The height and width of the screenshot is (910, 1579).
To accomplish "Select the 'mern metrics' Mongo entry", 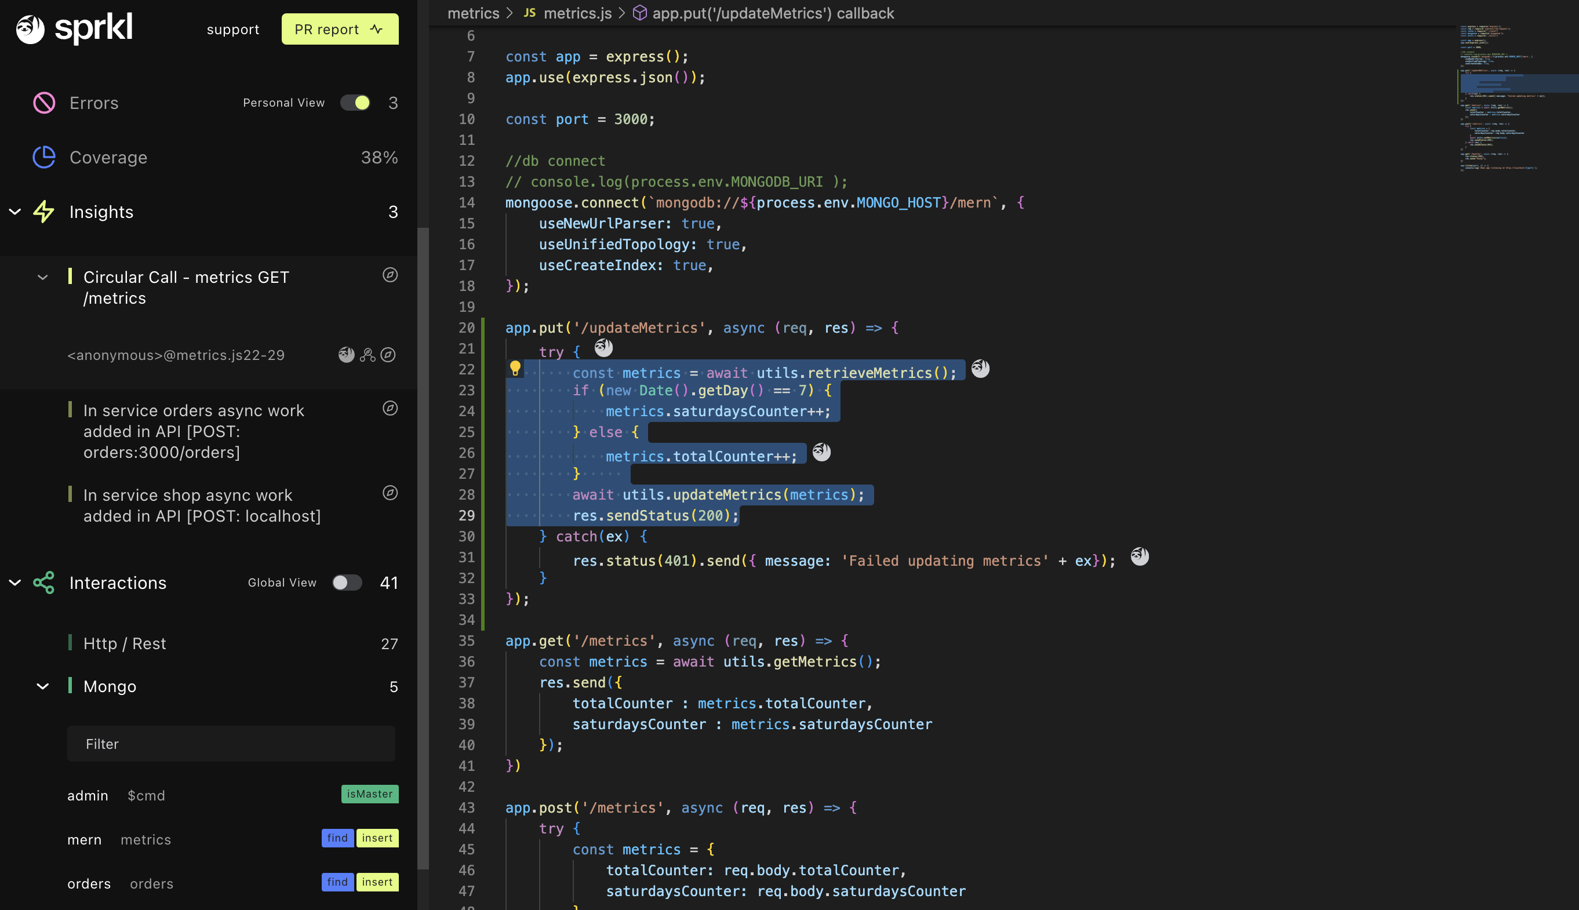I will [x=119, y=840].
